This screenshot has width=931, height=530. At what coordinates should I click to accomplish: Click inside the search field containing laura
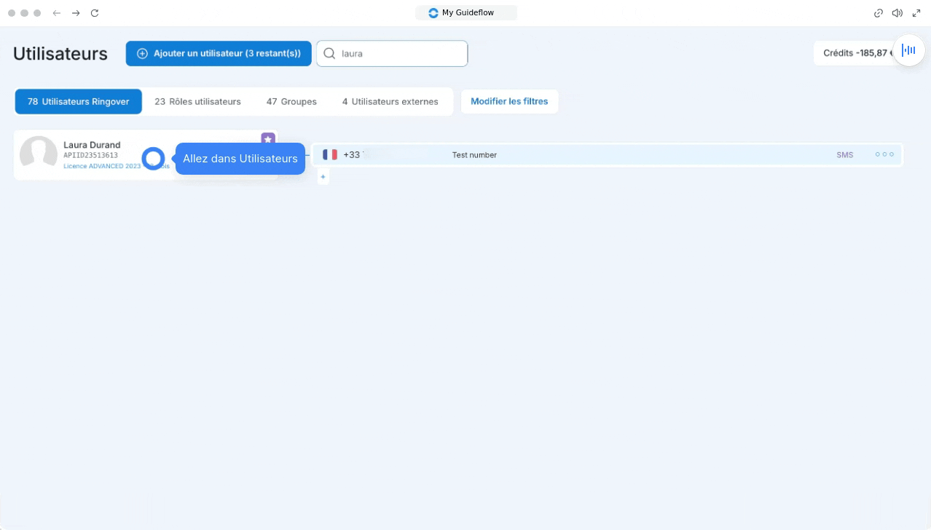(x=401, y=54)
